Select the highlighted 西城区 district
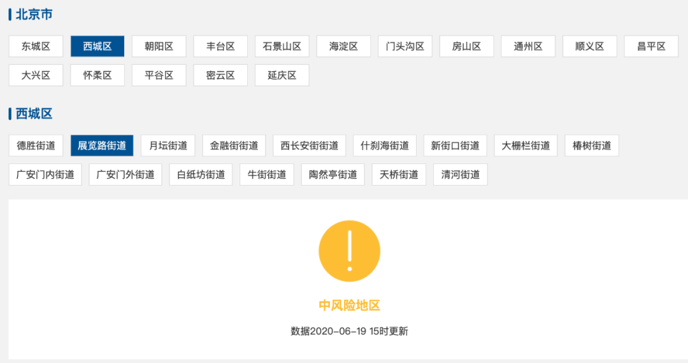 (x=97, y=46)
